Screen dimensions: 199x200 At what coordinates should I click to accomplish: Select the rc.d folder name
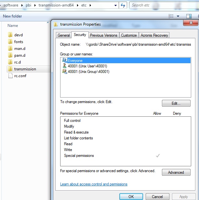click(x=18, y=62)
